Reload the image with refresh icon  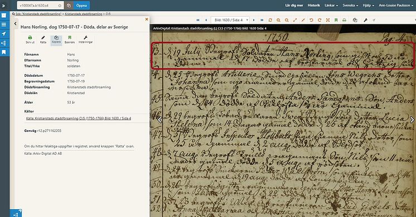pos(270,20)
